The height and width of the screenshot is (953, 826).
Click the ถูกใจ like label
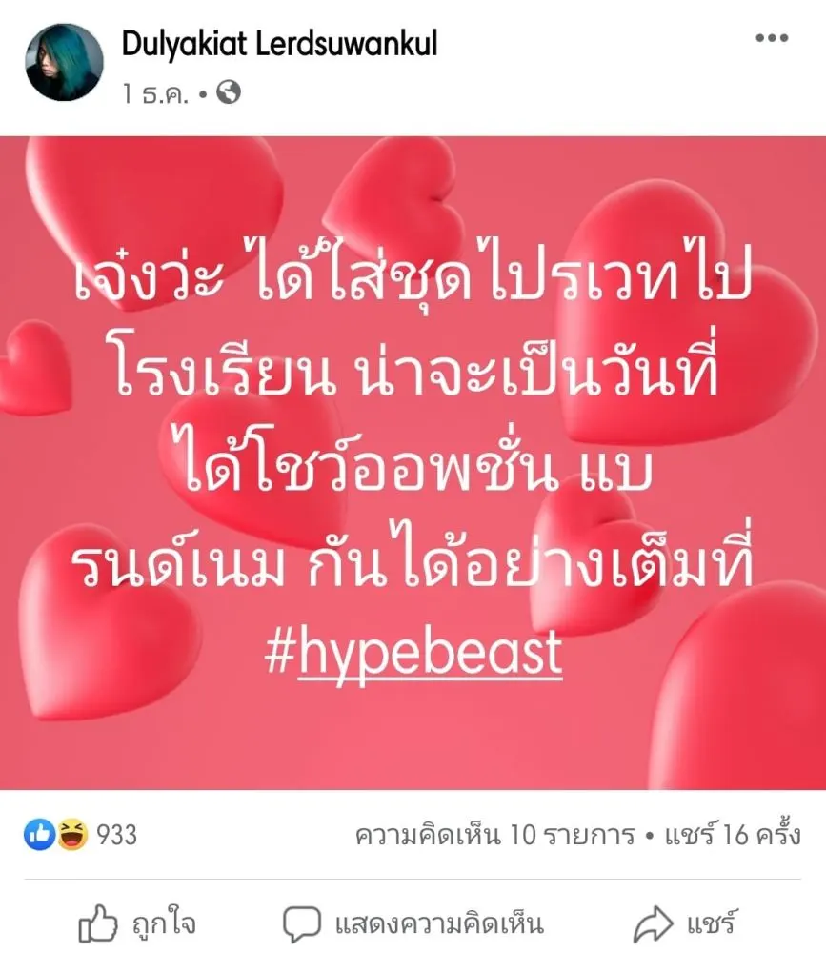point(164,923)
